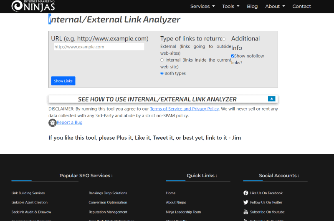334x221 pixels.
Task: Select the External links radio button
Action: tap(224, 39)
